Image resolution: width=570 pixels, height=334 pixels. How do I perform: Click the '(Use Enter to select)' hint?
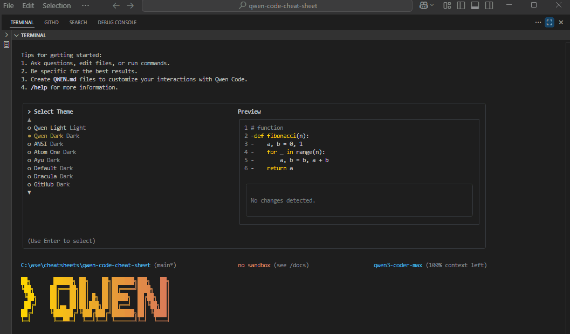(62, 241)
